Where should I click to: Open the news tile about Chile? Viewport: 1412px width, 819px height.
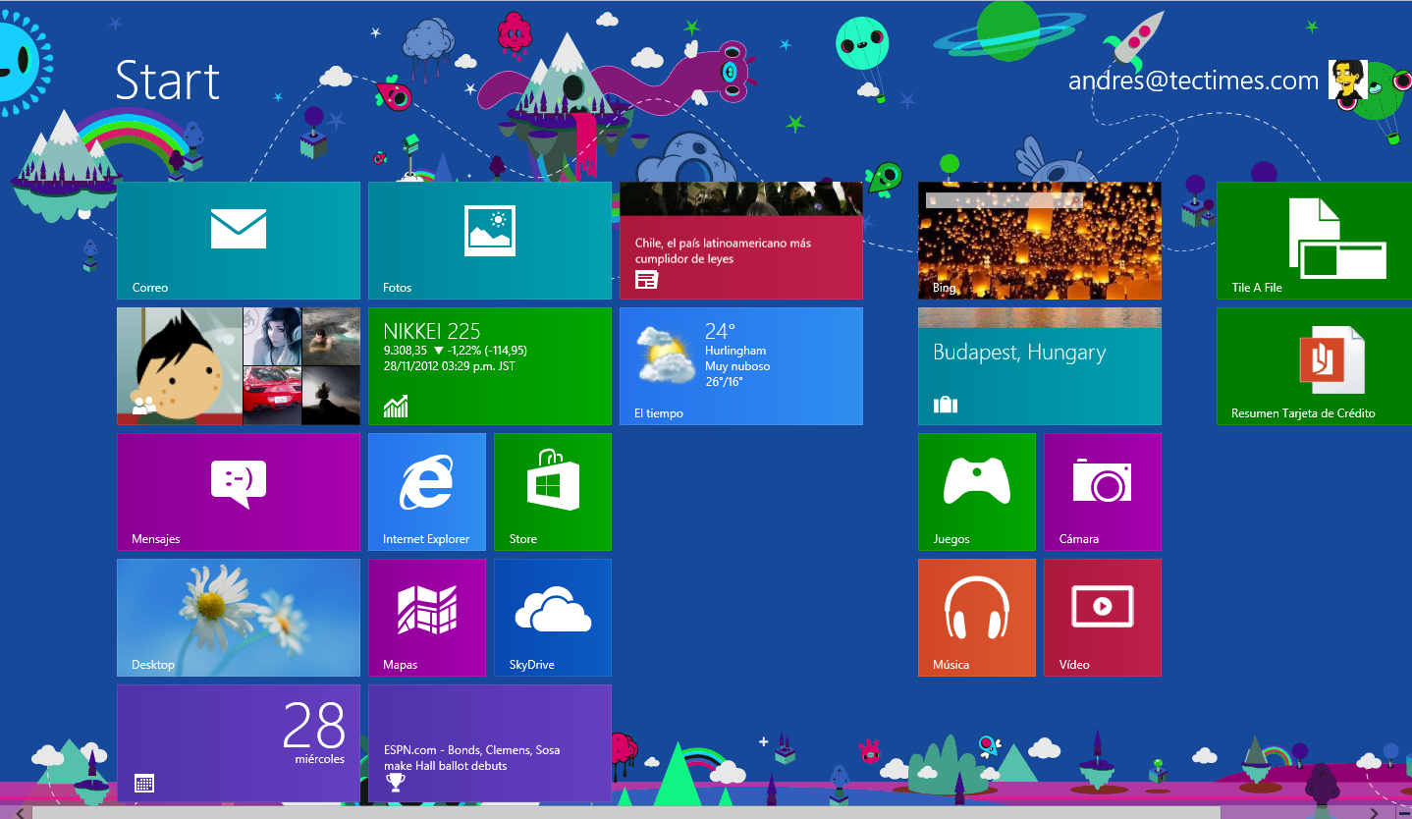pyautogui.click(x=741, y=241)
